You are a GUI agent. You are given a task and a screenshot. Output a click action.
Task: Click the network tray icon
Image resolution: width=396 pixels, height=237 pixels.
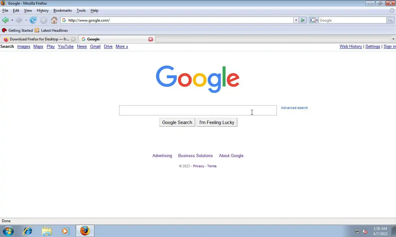point(357,231)
